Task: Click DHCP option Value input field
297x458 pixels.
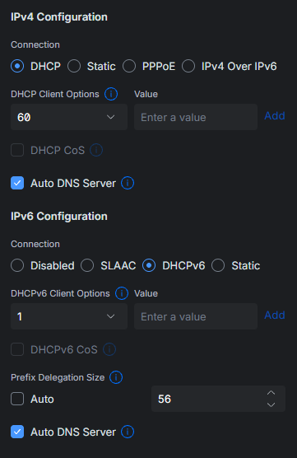Action: coord(196,117)
